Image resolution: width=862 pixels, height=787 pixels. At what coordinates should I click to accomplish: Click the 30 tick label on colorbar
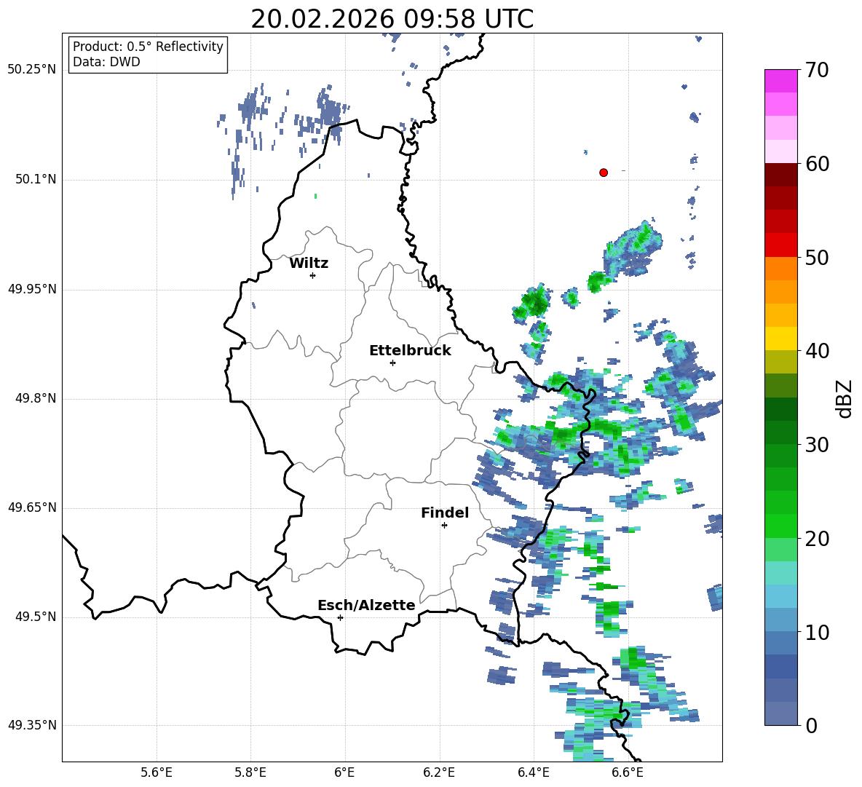pos(817,445)
